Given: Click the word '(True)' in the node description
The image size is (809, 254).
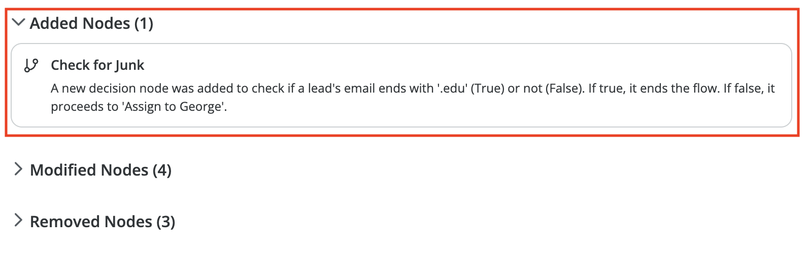Looking at the screenshot, I should coord(487,89).
